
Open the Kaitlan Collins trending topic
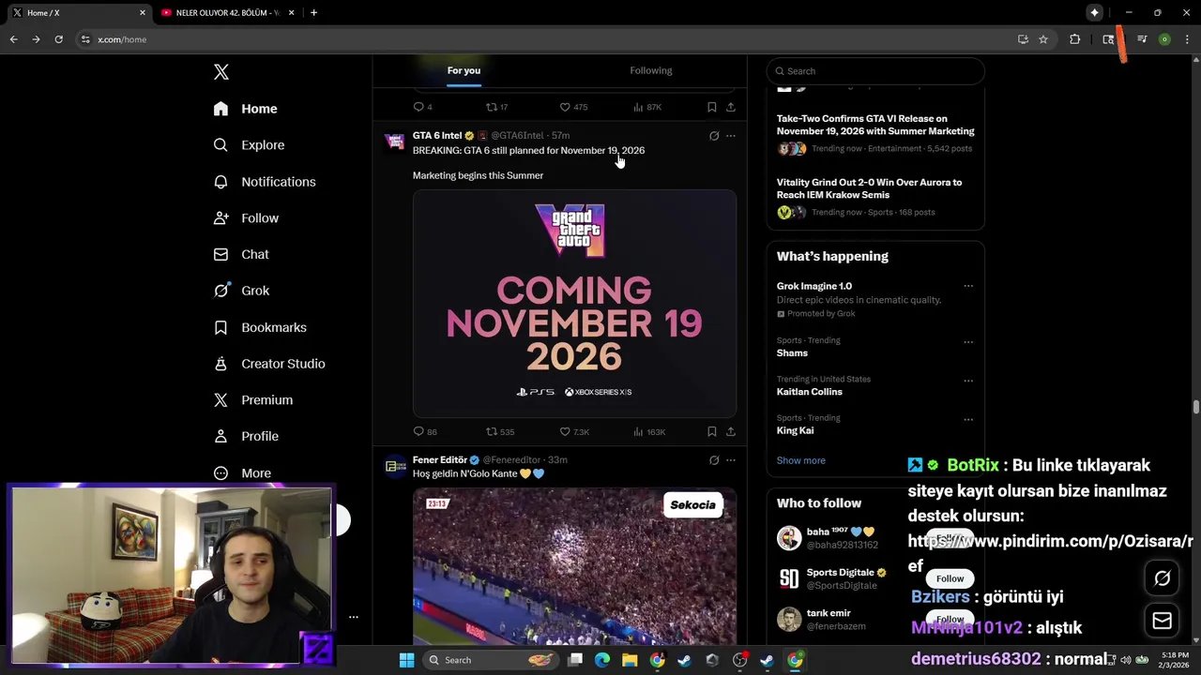click(x=810, y=392)
